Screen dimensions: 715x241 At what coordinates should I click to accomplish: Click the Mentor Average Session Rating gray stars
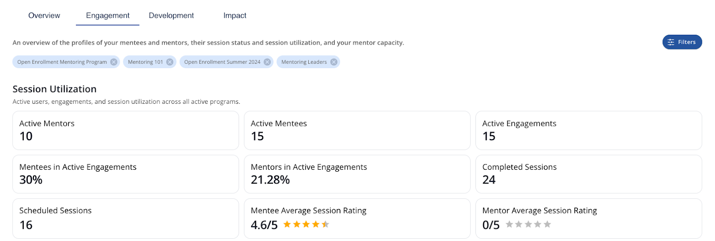(528, 225)
